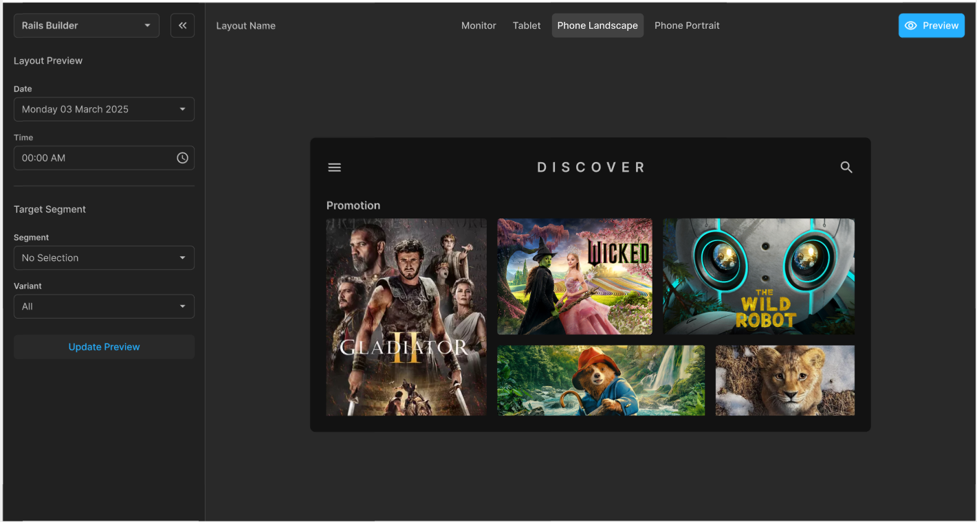The height and width of the screenshot is (522, 977).
Task: Select the Phone Portrait tab
Action: click(x=687, y=25)
